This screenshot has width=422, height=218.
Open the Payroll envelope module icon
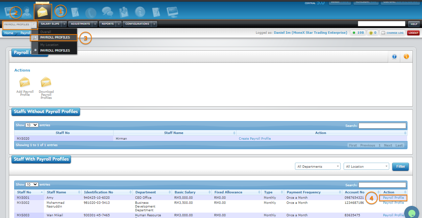43,12
